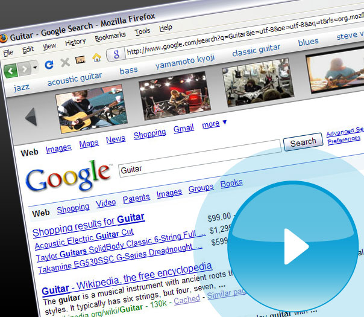The image size is (364, 317).
Task: Click the Search button
Action: click(x=303, y=142)
